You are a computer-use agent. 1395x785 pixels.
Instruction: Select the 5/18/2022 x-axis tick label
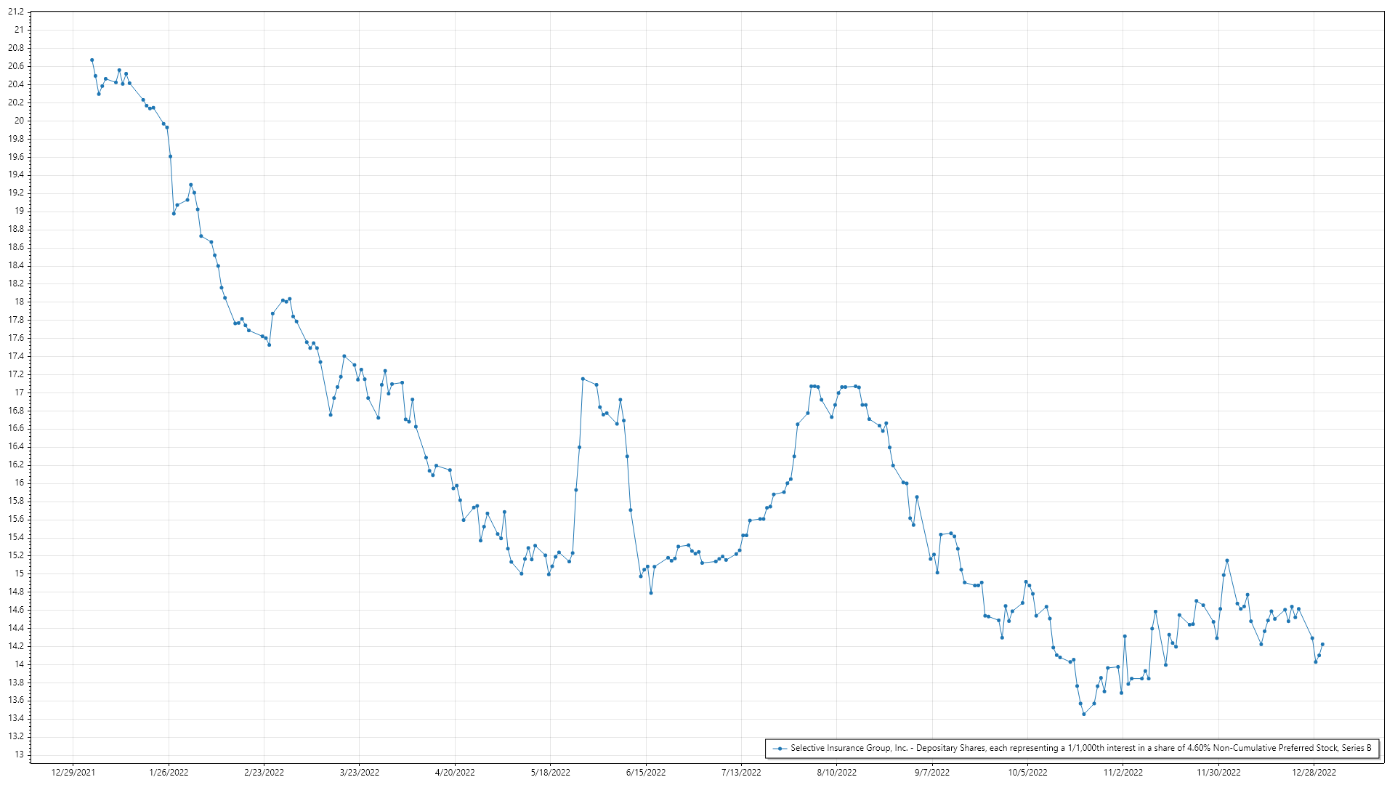click(551, 772)
